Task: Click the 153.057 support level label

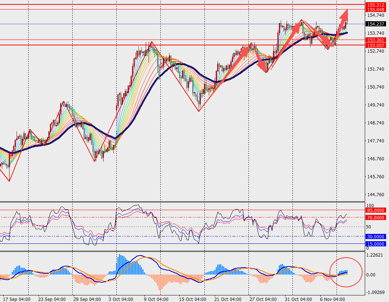Action: click(375, 45)
